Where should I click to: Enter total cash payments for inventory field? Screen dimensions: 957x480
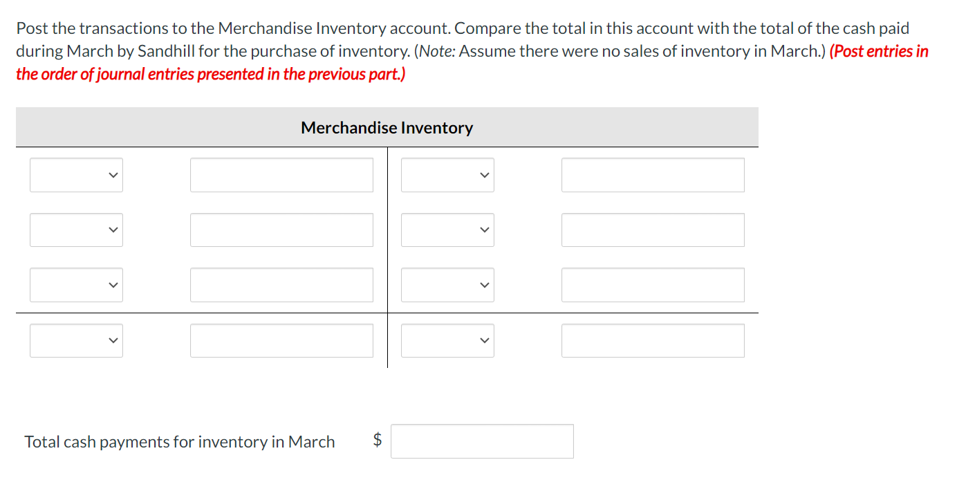[x=482, y=441]
